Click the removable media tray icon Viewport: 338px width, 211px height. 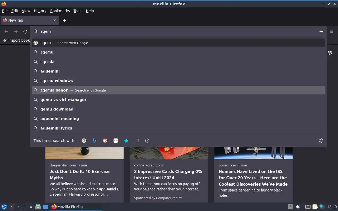pos(290,207)
